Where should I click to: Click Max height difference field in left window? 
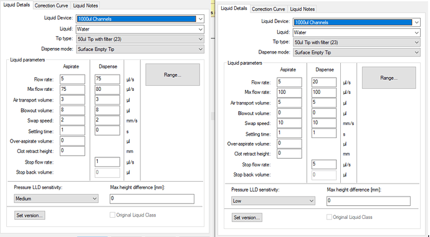click(x=152, y=199)
